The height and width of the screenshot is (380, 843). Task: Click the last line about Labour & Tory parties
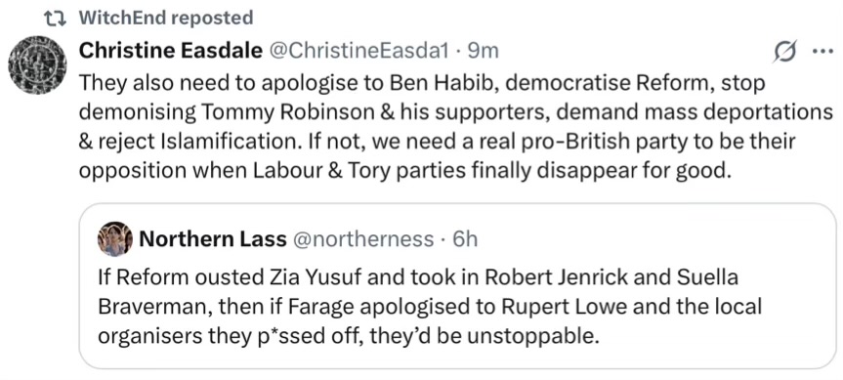(406, 170)
